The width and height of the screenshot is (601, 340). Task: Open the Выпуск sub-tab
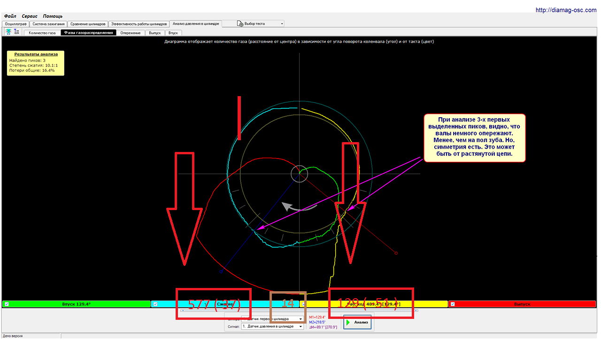pos(155,33)
